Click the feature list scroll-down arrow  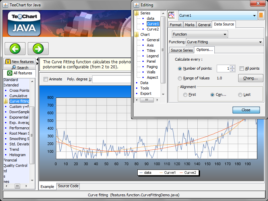32,181
